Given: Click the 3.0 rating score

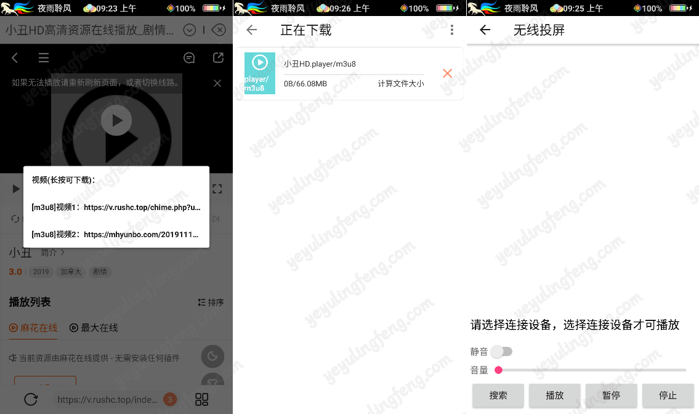Looking at the screenshot, I should point(15,272).
